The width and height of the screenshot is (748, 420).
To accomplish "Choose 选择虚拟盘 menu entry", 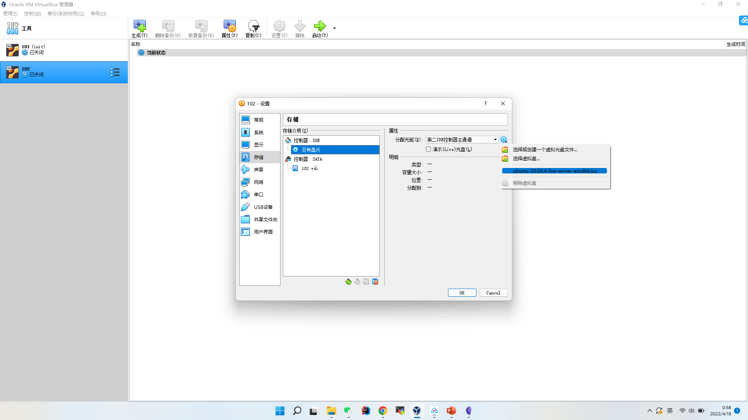I will [x=555, y=159].
